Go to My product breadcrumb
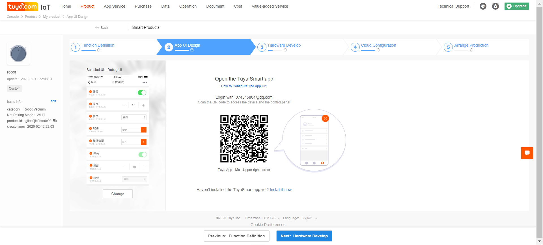The height and width of the screenshot is (245, 543). 52,17
